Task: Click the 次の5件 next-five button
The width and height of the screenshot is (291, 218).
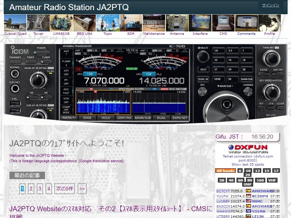Action: coord(65,189)
